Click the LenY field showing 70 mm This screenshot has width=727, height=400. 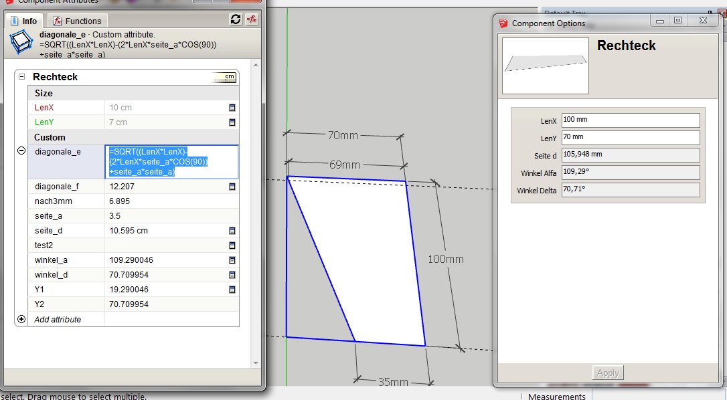[x=630, y=138]
